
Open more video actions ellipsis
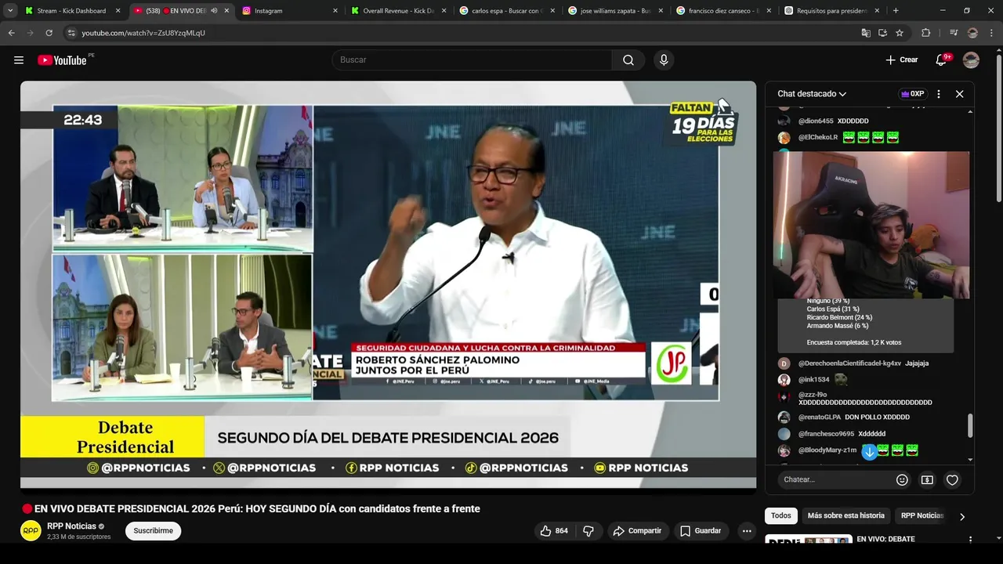point(747,531)
